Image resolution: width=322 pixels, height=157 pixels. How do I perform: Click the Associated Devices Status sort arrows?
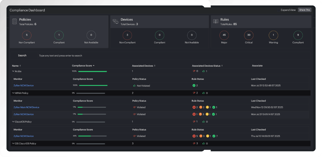point(222,66)
